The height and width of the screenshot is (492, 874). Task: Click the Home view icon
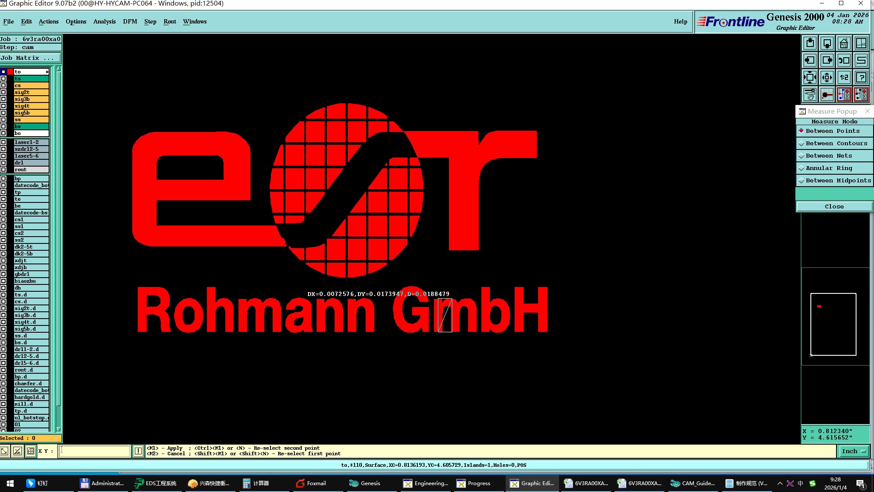(x=844, y=44)
